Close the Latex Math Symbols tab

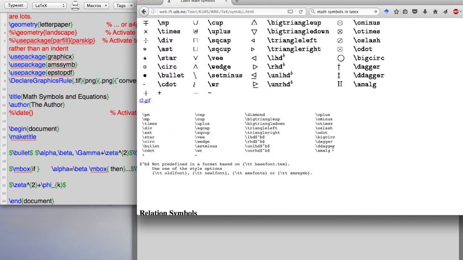pos(226,1)
